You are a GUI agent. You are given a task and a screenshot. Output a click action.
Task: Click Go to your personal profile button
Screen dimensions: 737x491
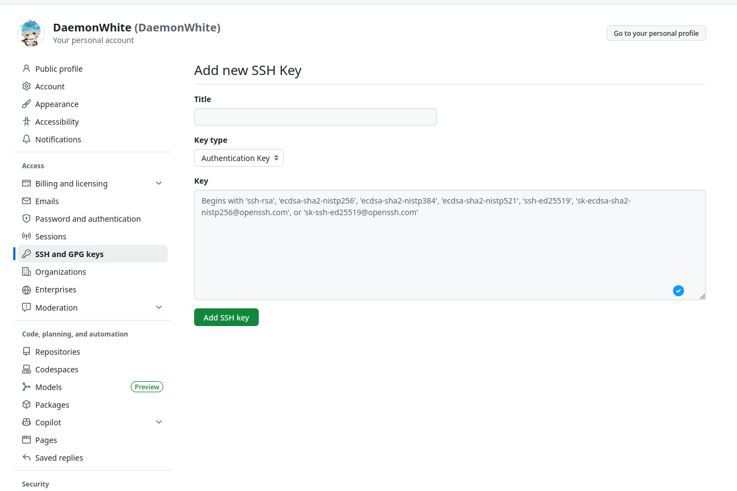click(x=656, y=34)
